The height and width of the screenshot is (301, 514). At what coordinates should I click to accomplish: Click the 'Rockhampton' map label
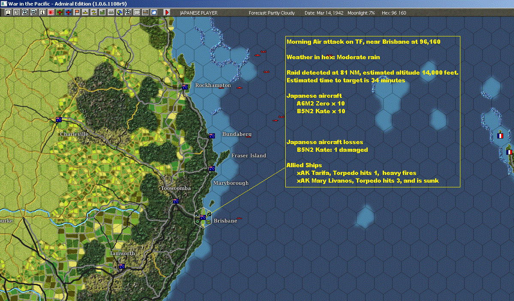[213, 85]
